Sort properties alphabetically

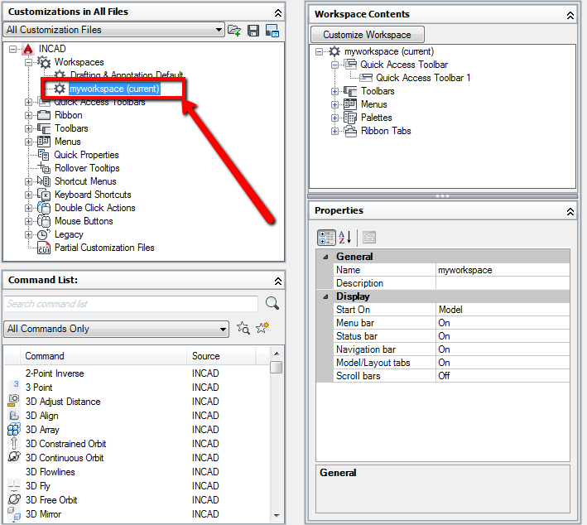pyautogui.click(x=345, y=238)
